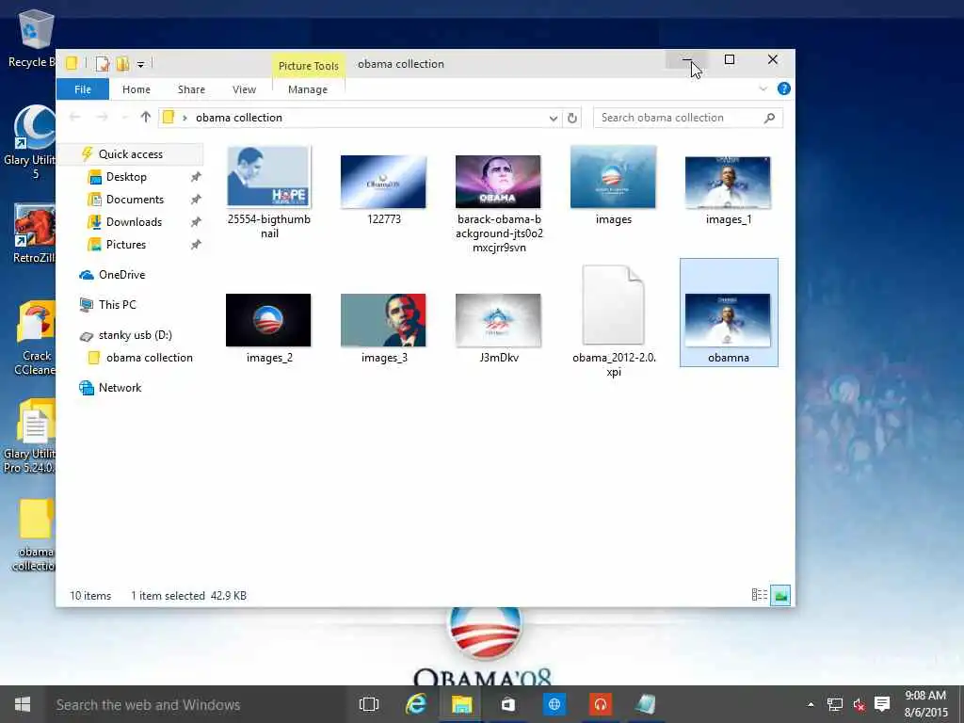Switch to Details view in status bar

[x=760, y=595]
